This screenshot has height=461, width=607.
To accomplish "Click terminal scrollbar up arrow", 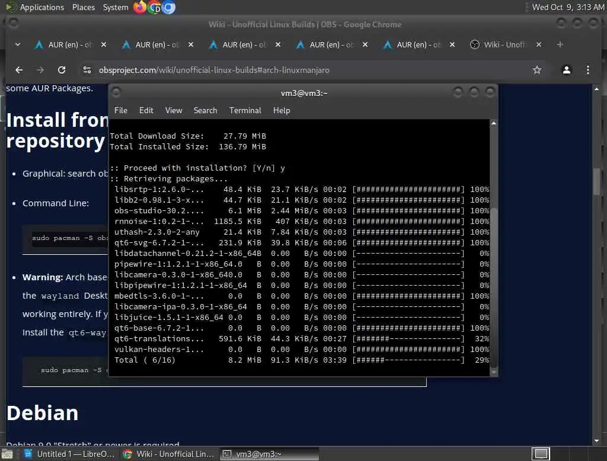I will click(x=494, y=123).
